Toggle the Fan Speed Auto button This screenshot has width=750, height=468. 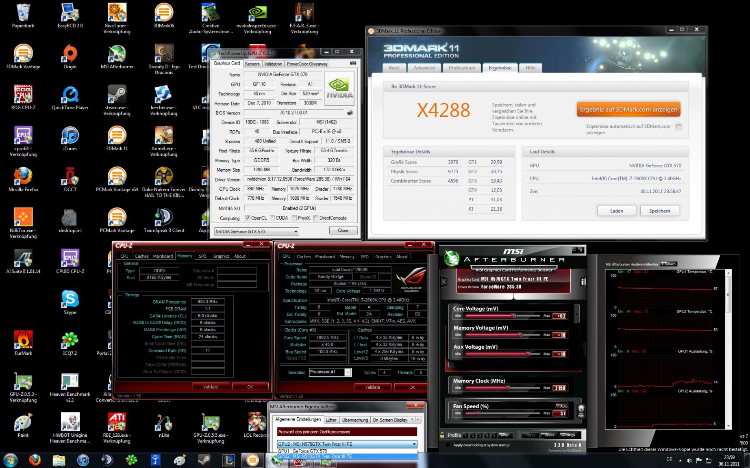(x=562, y=406)
